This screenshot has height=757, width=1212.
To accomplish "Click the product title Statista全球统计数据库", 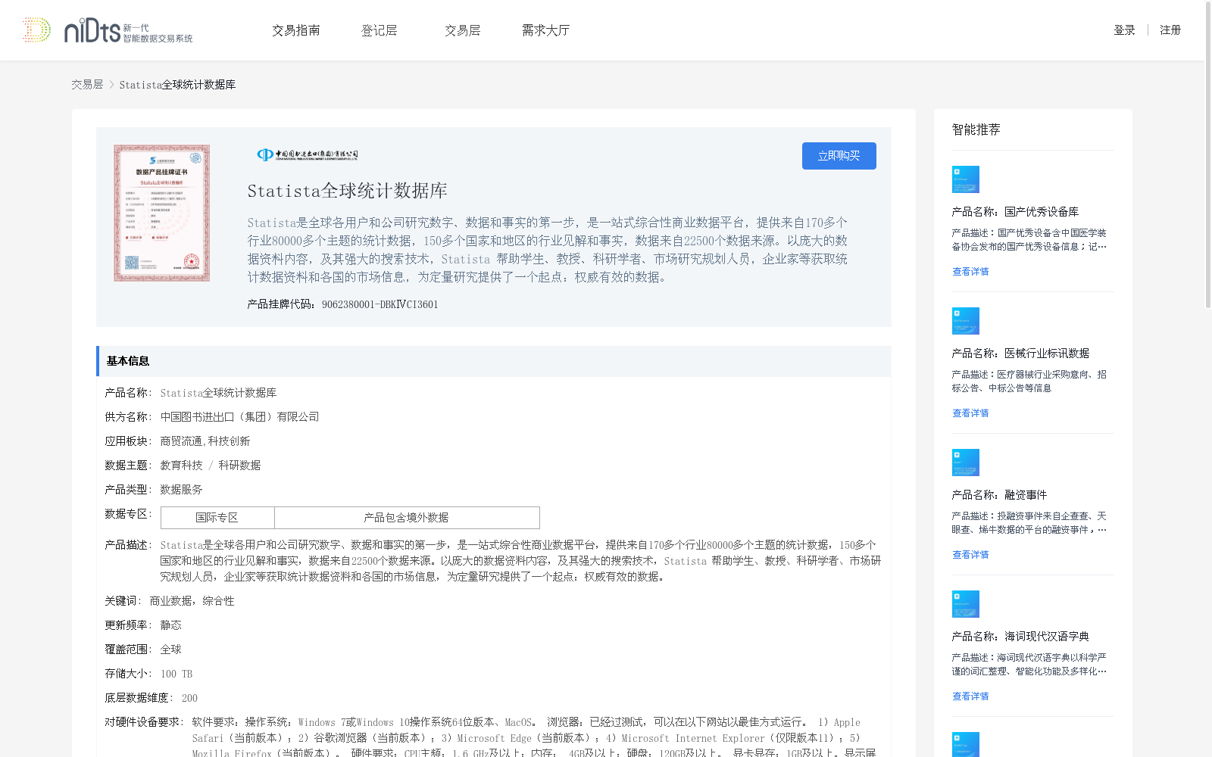I will click(347, 191).
